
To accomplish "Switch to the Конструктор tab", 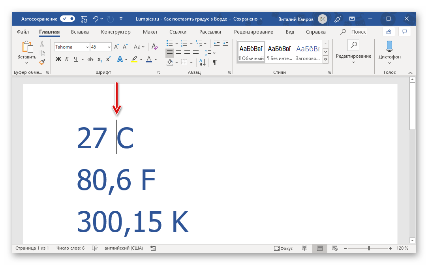I will [x=116, y=32].
